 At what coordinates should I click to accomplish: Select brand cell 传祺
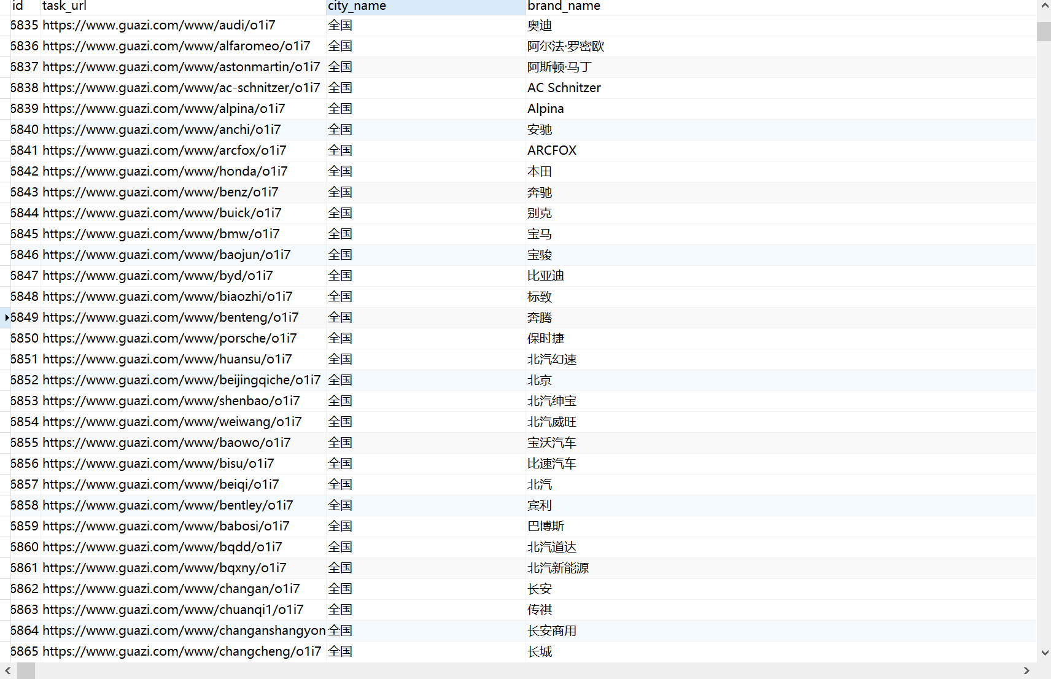click(781, 610)
